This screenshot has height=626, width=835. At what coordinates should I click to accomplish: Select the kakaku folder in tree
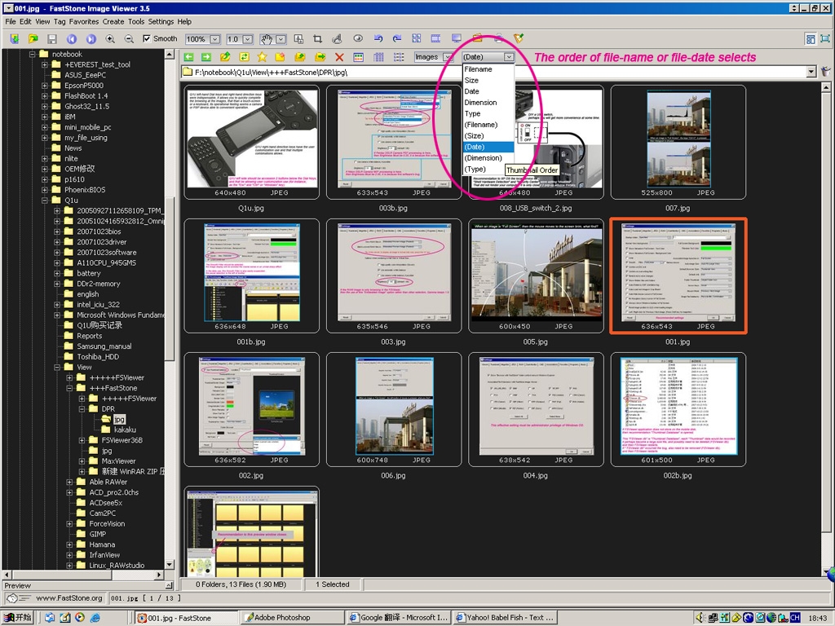[x=125, y=430]
